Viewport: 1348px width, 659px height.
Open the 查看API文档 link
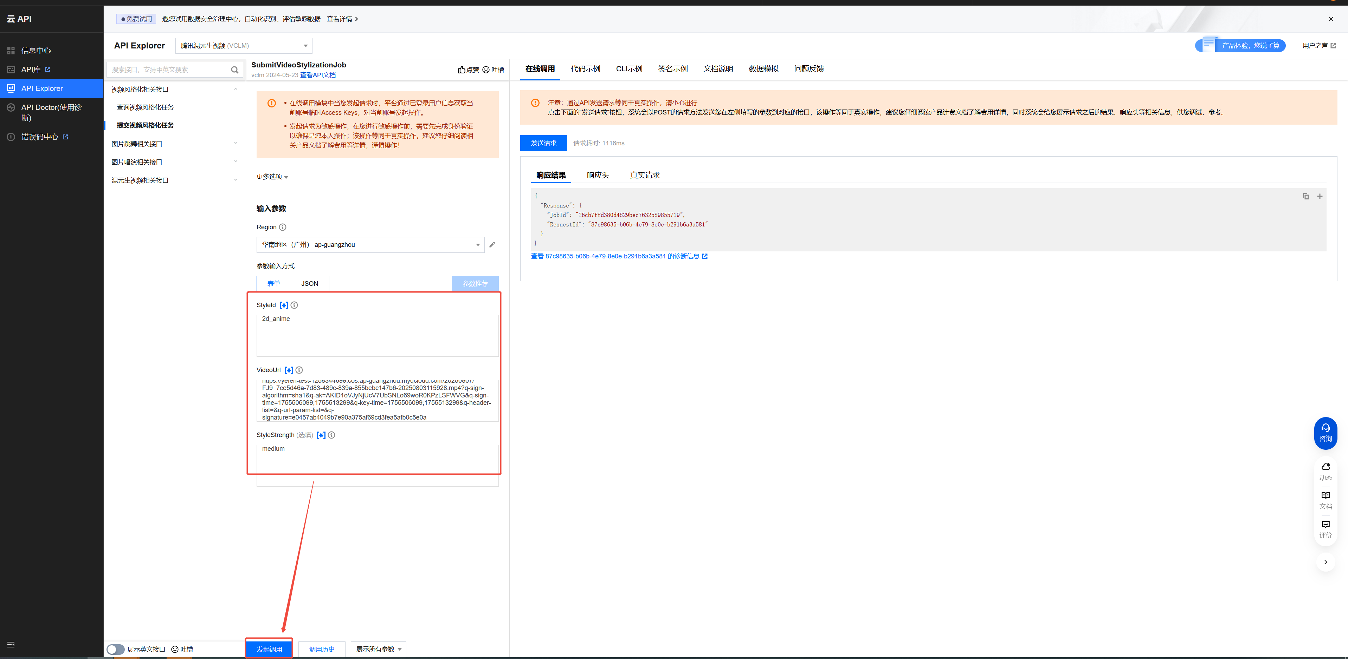point(318,75)
